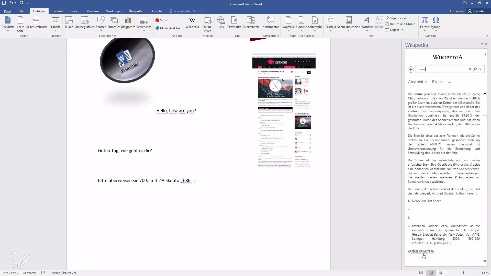Add a Kommentar to the document
The width and height of the screenshot is (491, 276).
pos(271,22)
